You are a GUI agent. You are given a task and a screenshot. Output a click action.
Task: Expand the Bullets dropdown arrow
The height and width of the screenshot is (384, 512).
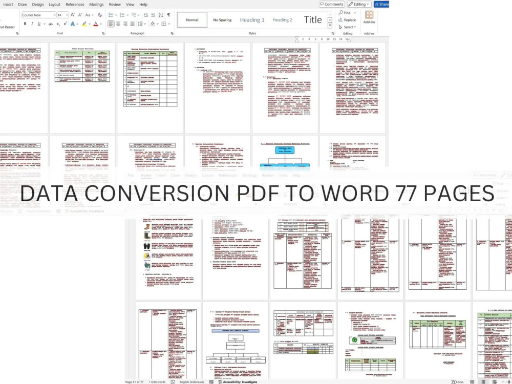click(x=116, y=15)
